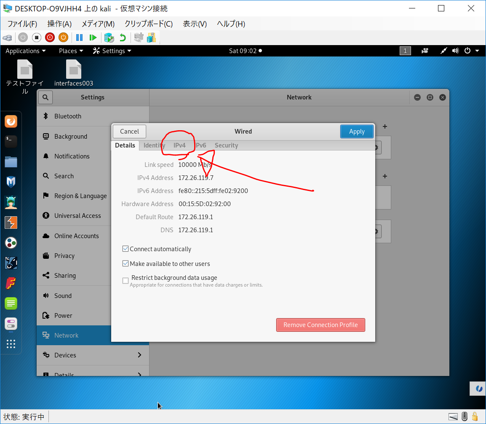Image resolution: width=486 pixels, height=424 pixels.
Task: Launch Metasploit from the dock
Action: click(x=11, y=182)
